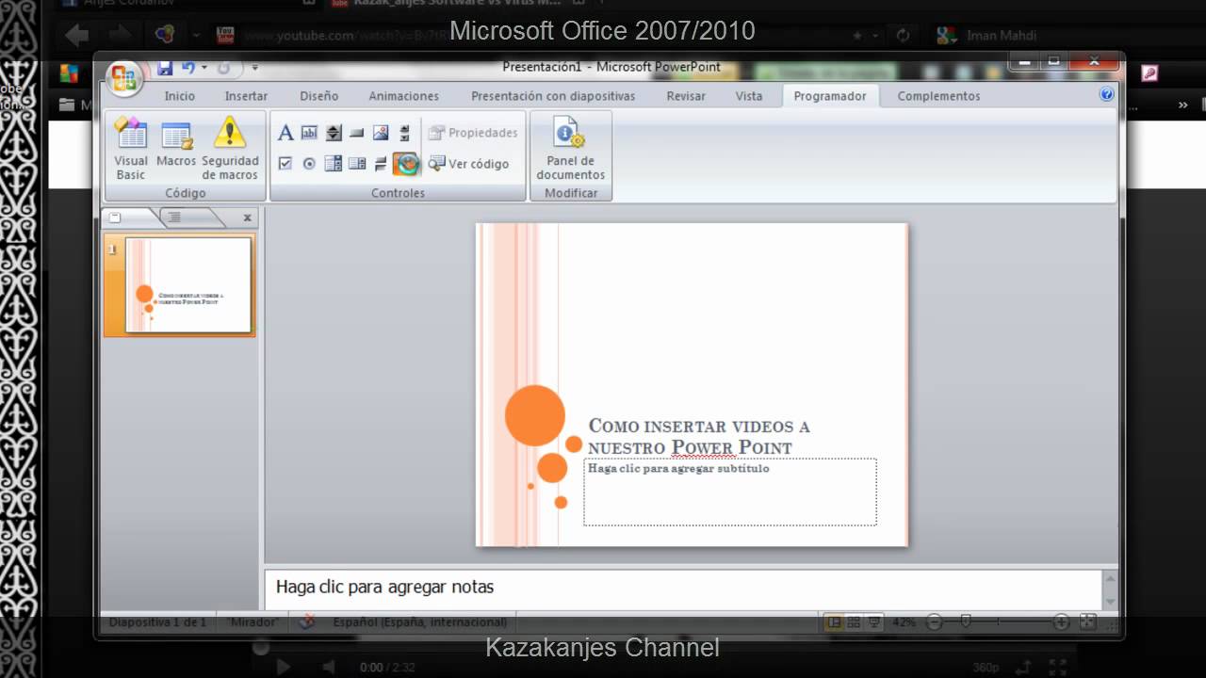The image size is (1206, 678).
Task: Click the Español language indicator
Action: (x=419, y=621)
